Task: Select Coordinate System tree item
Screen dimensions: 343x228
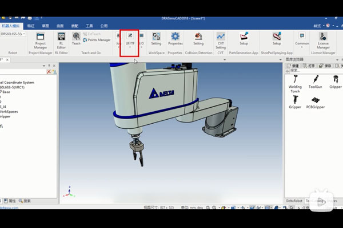Action: point(17,83)
